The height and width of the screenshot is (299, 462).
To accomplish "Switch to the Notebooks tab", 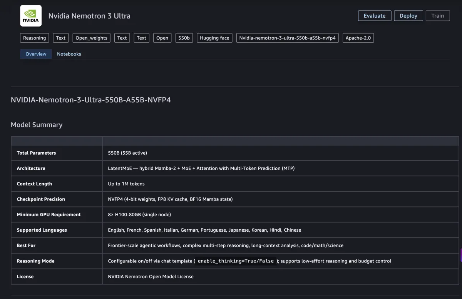I will (x=69, y=54).
